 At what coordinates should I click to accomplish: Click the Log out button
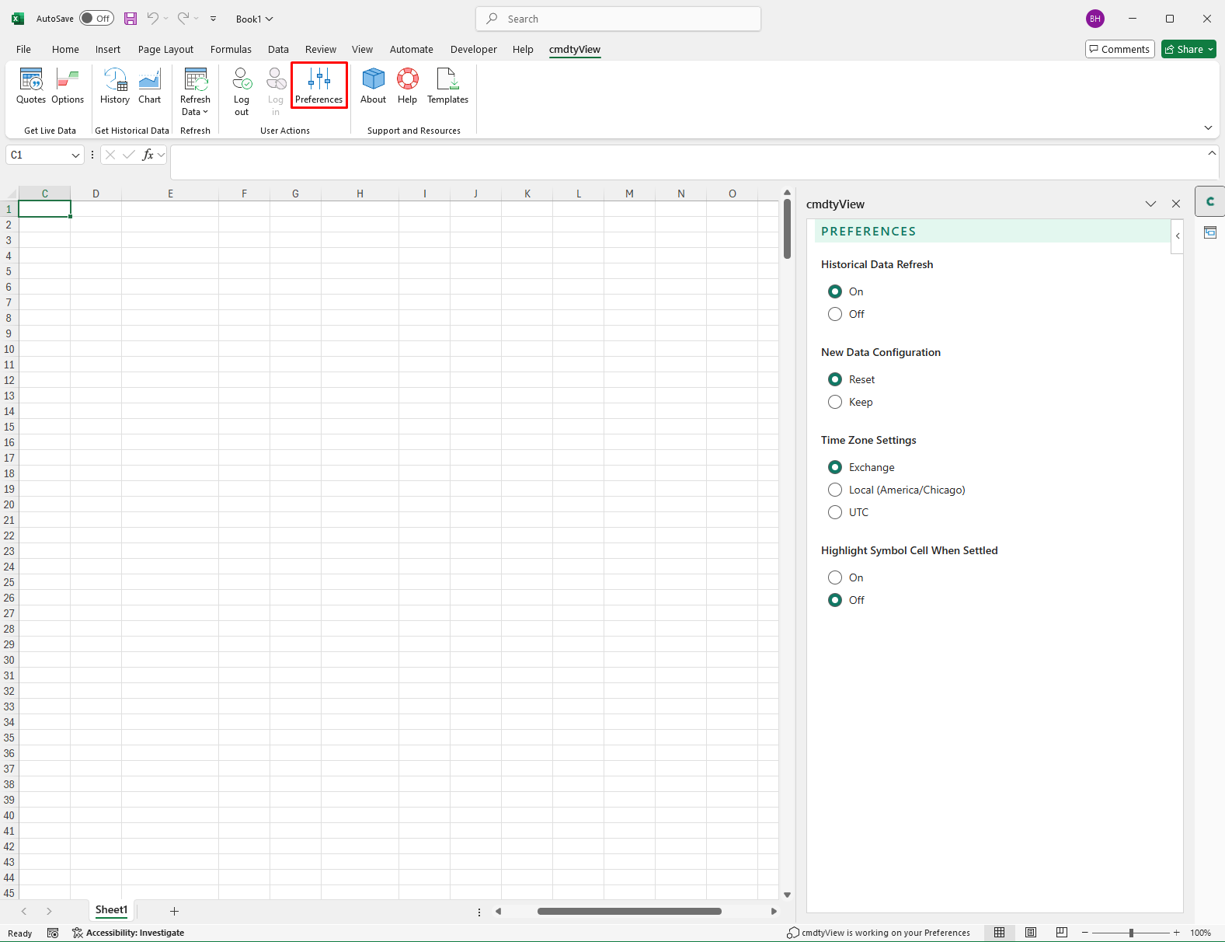(242, 92)
